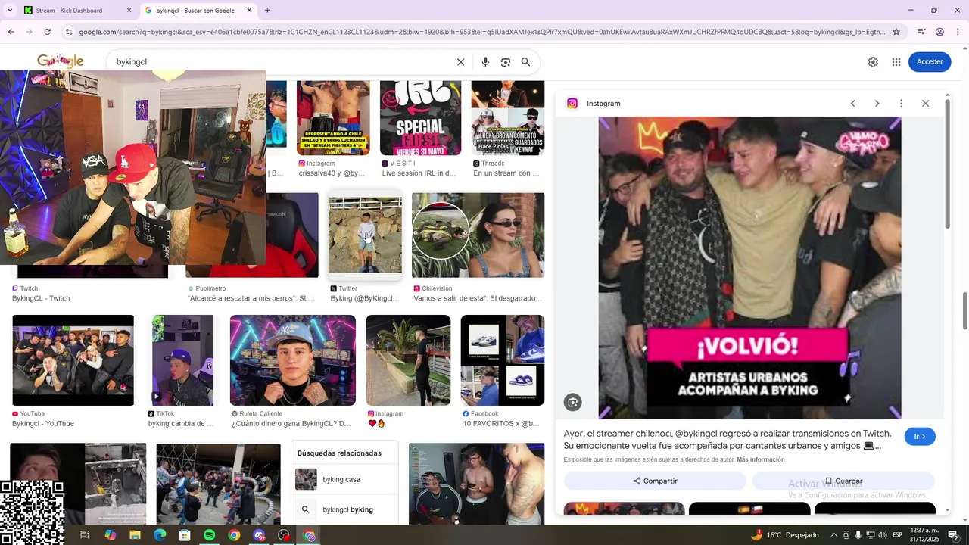Open a new browser tab
The height and width of the screenshot is (545, 969).
pos(267,11)
